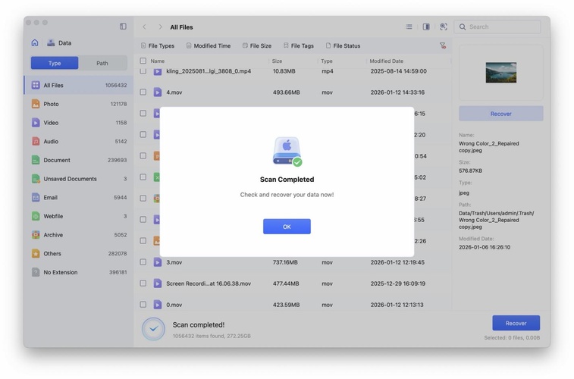The width and height of the screenshot is (574, 379).
Task: Select the Type tab
Action: coord(55,63)
